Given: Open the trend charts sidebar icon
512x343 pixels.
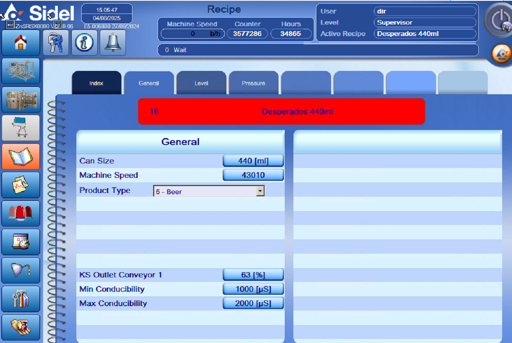Looking at the screenshot, I should [21, 185].
